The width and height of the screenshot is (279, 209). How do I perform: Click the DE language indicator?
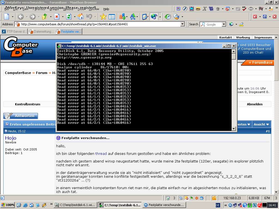(218, 205)
